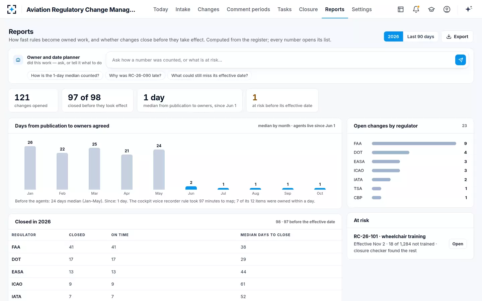Select the Reports tab

[x=335, y=9]
